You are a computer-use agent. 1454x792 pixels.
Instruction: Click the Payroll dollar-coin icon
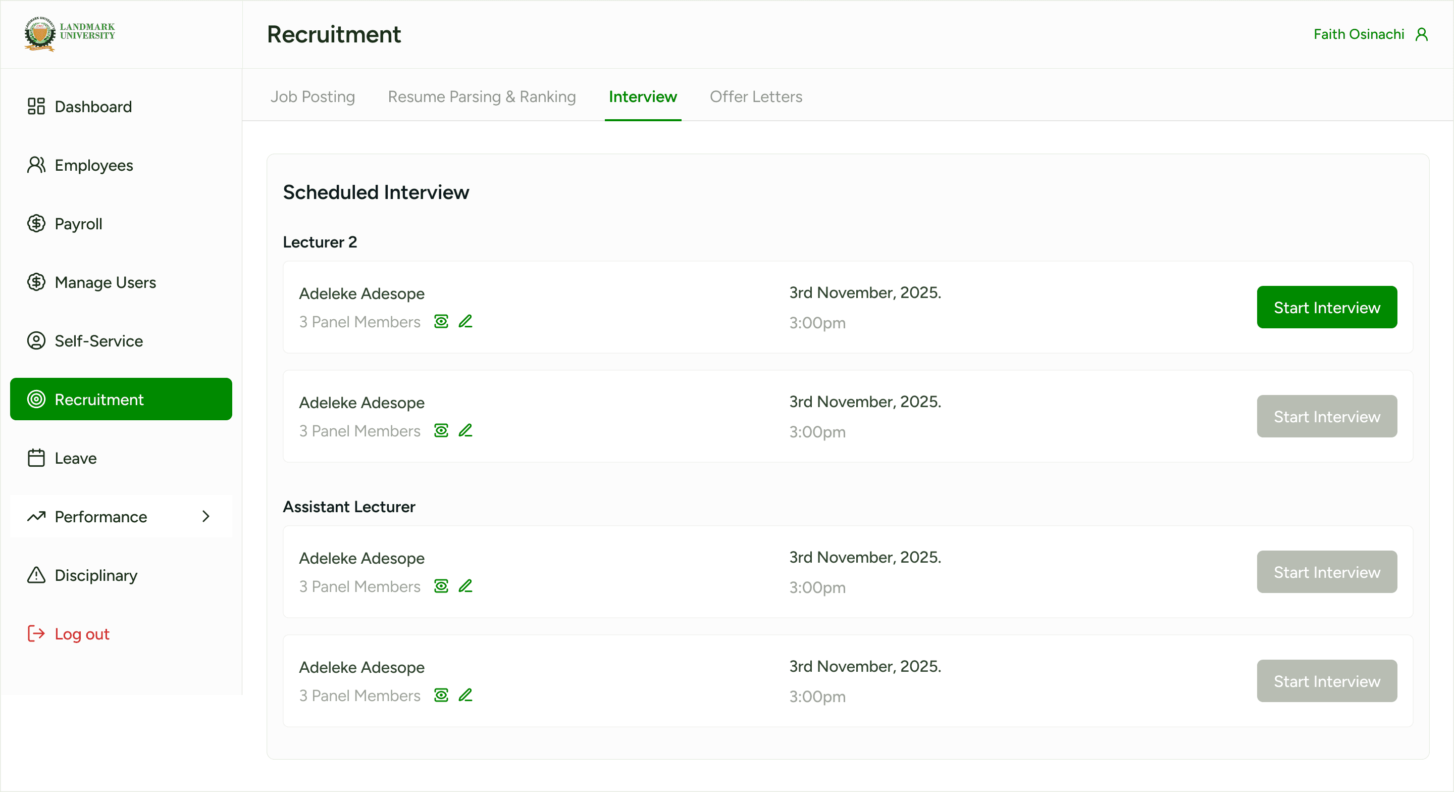(x=36, y=224)
